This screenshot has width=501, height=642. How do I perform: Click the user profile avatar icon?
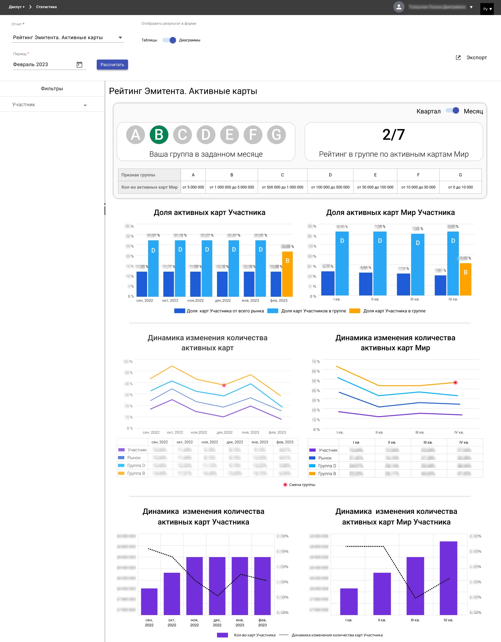399,7
